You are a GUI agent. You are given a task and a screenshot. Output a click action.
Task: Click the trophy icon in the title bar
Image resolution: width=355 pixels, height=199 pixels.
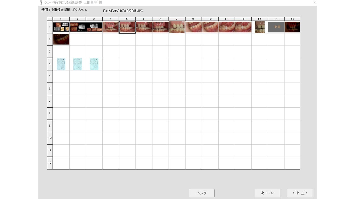(41, 2)
